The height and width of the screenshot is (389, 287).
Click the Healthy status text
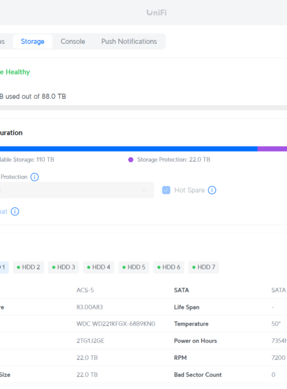18,72
